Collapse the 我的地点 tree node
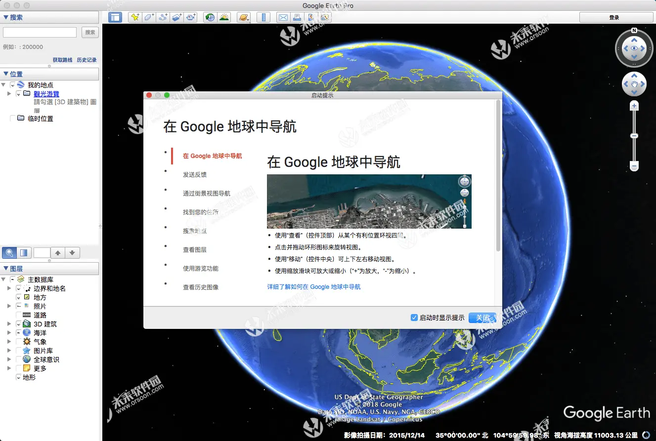 tap(3, 85)
